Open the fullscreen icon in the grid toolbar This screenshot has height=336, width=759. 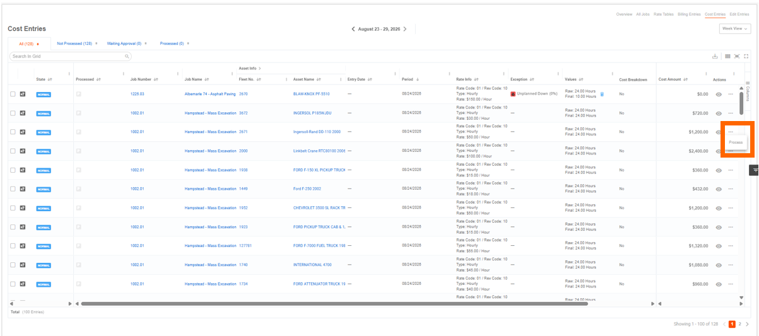[x=746, y=56]
